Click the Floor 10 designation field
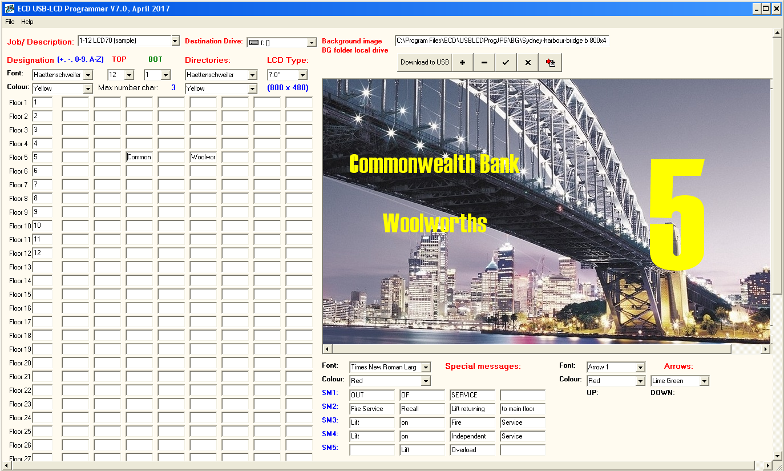 click(x=42, y=226)
